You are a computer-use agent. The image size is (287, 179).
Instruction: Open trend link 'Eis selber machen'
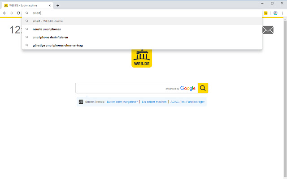coord(154,102)
